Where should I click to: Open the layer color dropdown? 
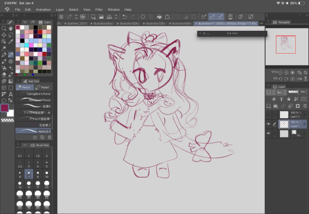click(x=270, y=92)
